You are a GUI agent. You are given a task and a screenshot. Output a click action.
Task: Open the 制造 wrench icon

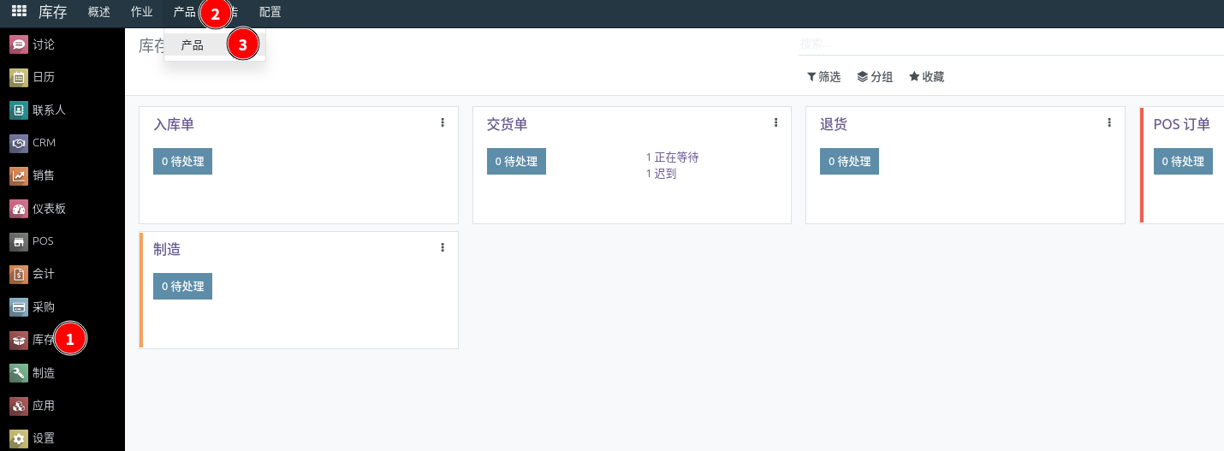(x=19, y=372)
